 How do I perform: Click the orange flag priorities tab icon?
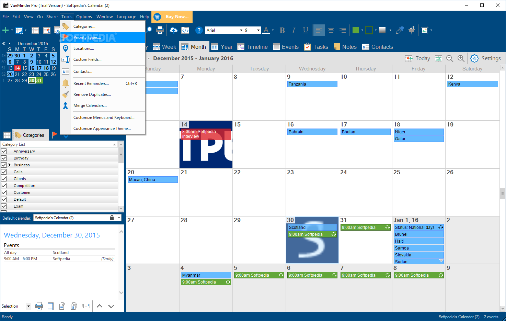pyautogui.click(x=54, y=135)
